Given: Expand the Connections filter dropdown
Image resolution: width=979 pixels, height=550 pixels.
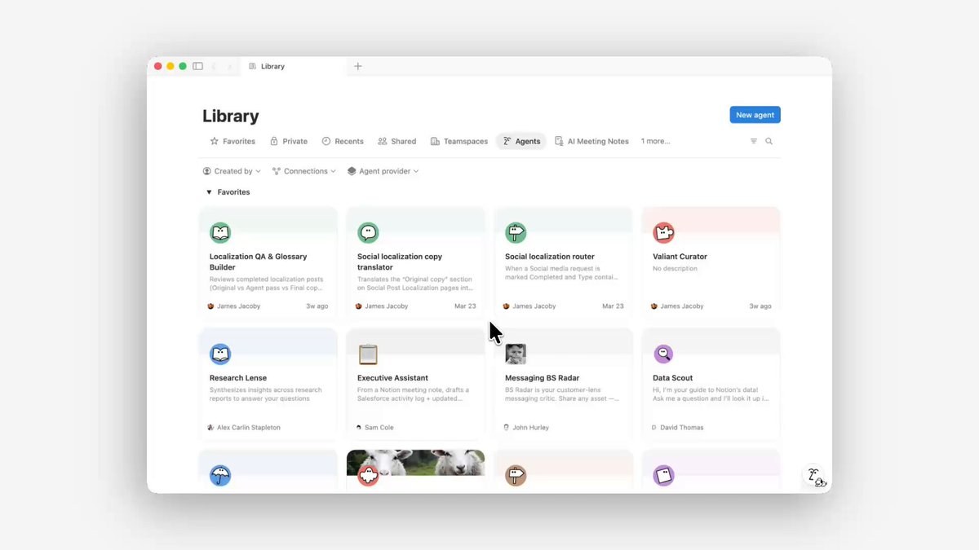Looking at the screenshot, I should [x=303, y=171].
